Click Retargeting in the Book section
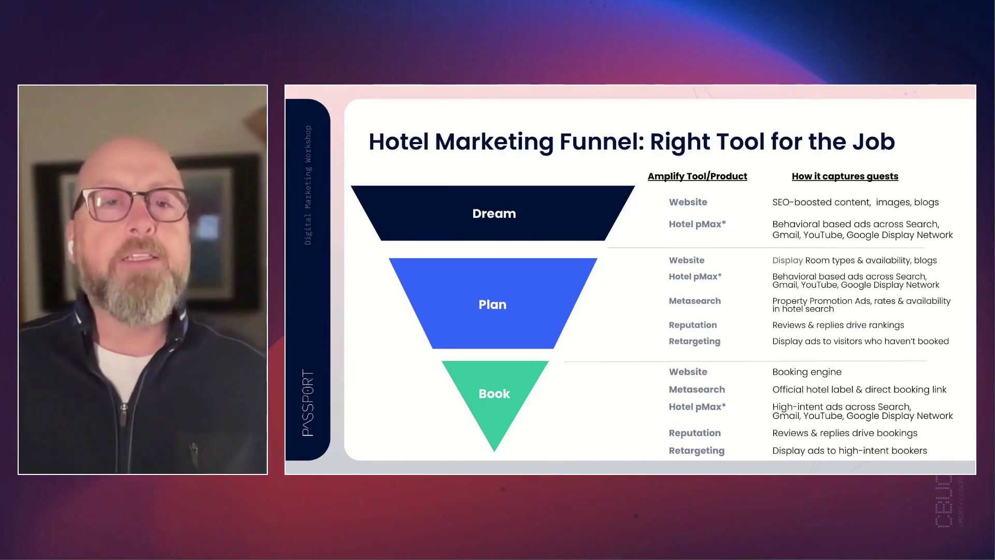The image size is (995, 560). click(x=696, y=451)
